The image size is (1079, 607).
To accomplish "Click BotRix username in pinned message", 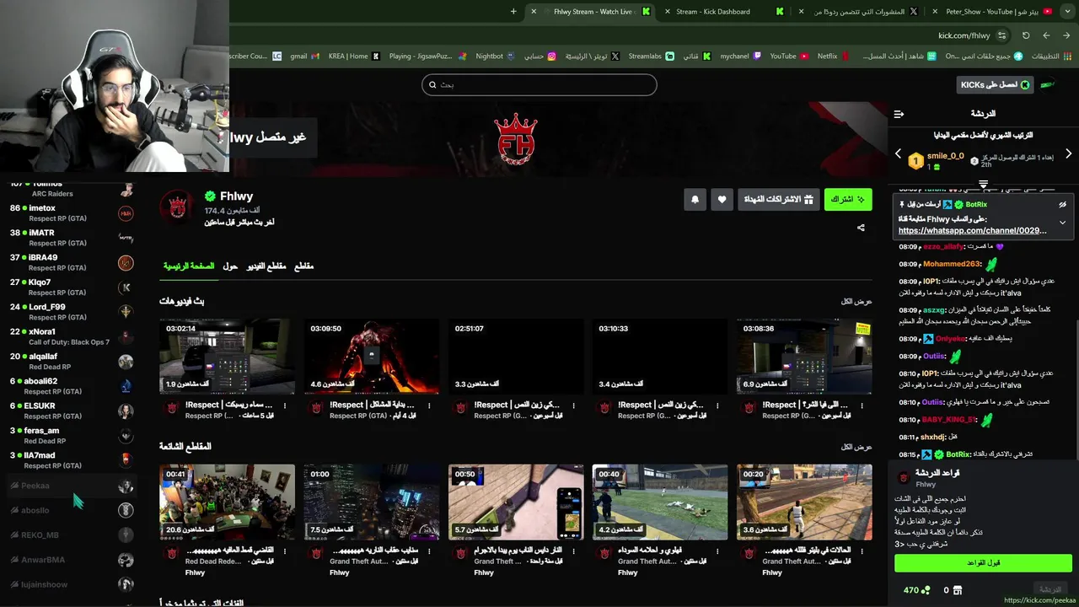I will pos(975,205).
